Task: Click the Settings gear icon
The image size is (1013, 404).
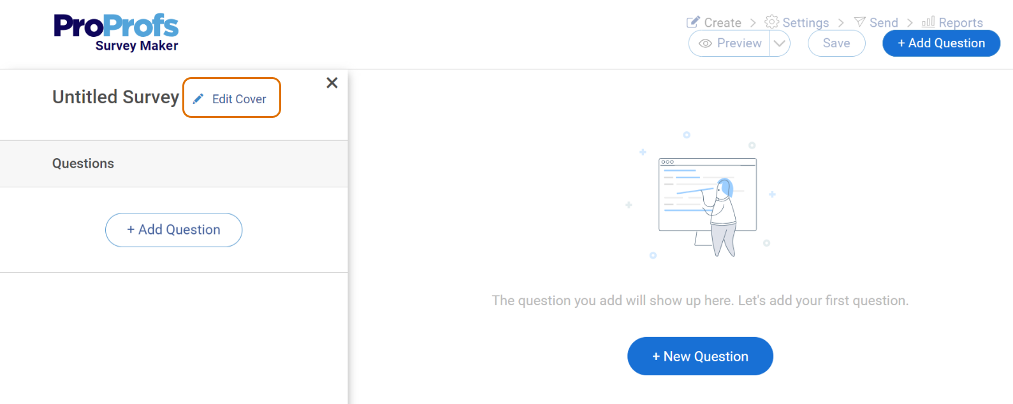Action: (x=771, y=22)
